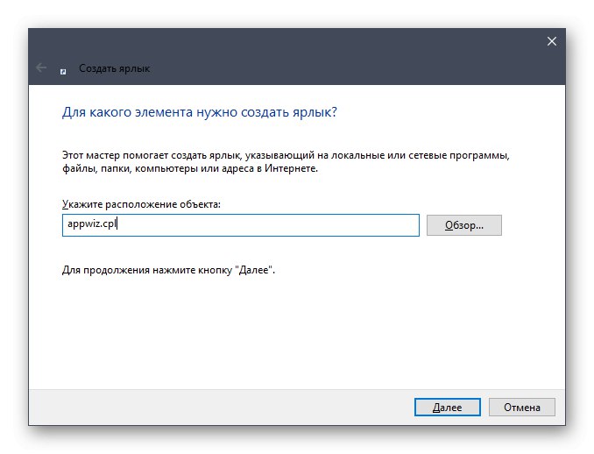
Task: Click the gray footer area left of Далее
Action: 219,407
